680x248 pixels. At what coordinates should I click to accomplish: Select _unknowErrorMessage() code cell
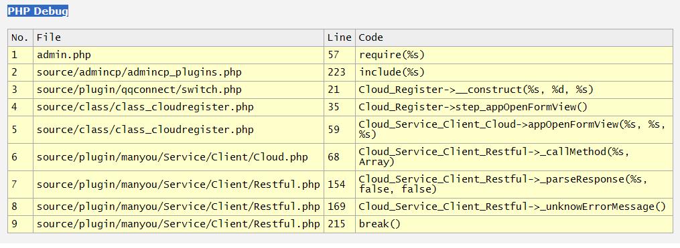point(514,207)
